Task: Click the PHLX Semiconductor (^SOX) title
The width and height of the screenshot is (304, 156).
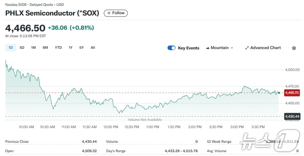Action: click(52, 13)
